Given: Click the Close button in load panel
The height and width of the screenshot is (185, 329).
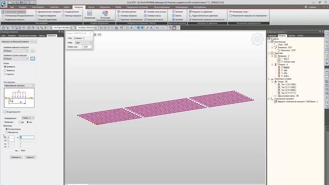Looking at the screenshot, I should coord(30,157).
